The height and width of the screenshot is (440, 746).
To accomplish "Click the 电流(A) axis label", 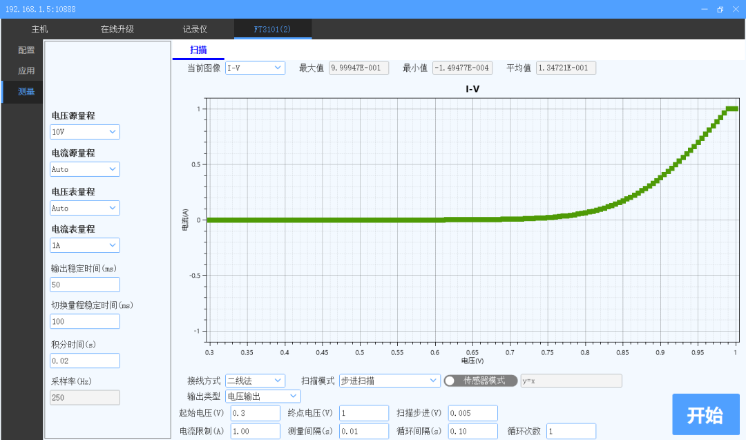I will click(185, 220).
